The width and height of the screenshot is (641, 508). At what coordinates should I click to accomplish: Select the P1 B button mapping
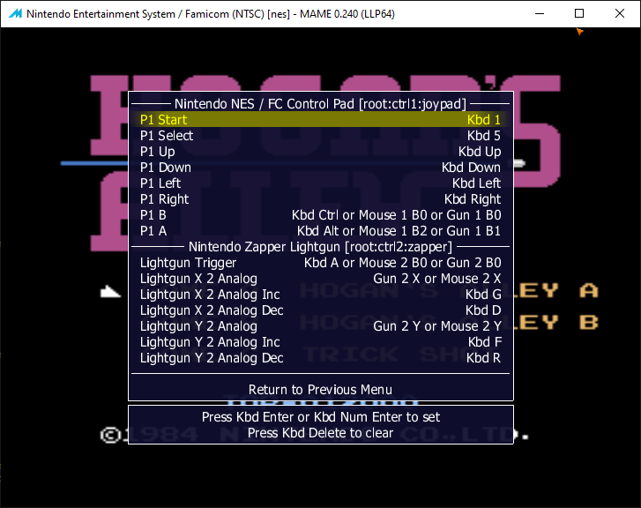pyautogui.click(x=320, y=215)
